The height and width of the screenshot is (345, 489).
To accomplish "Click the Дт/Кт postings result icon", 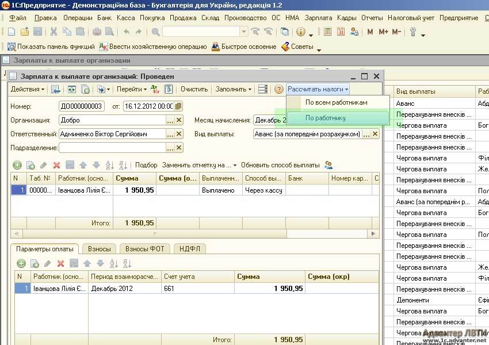I will point(155,89).
